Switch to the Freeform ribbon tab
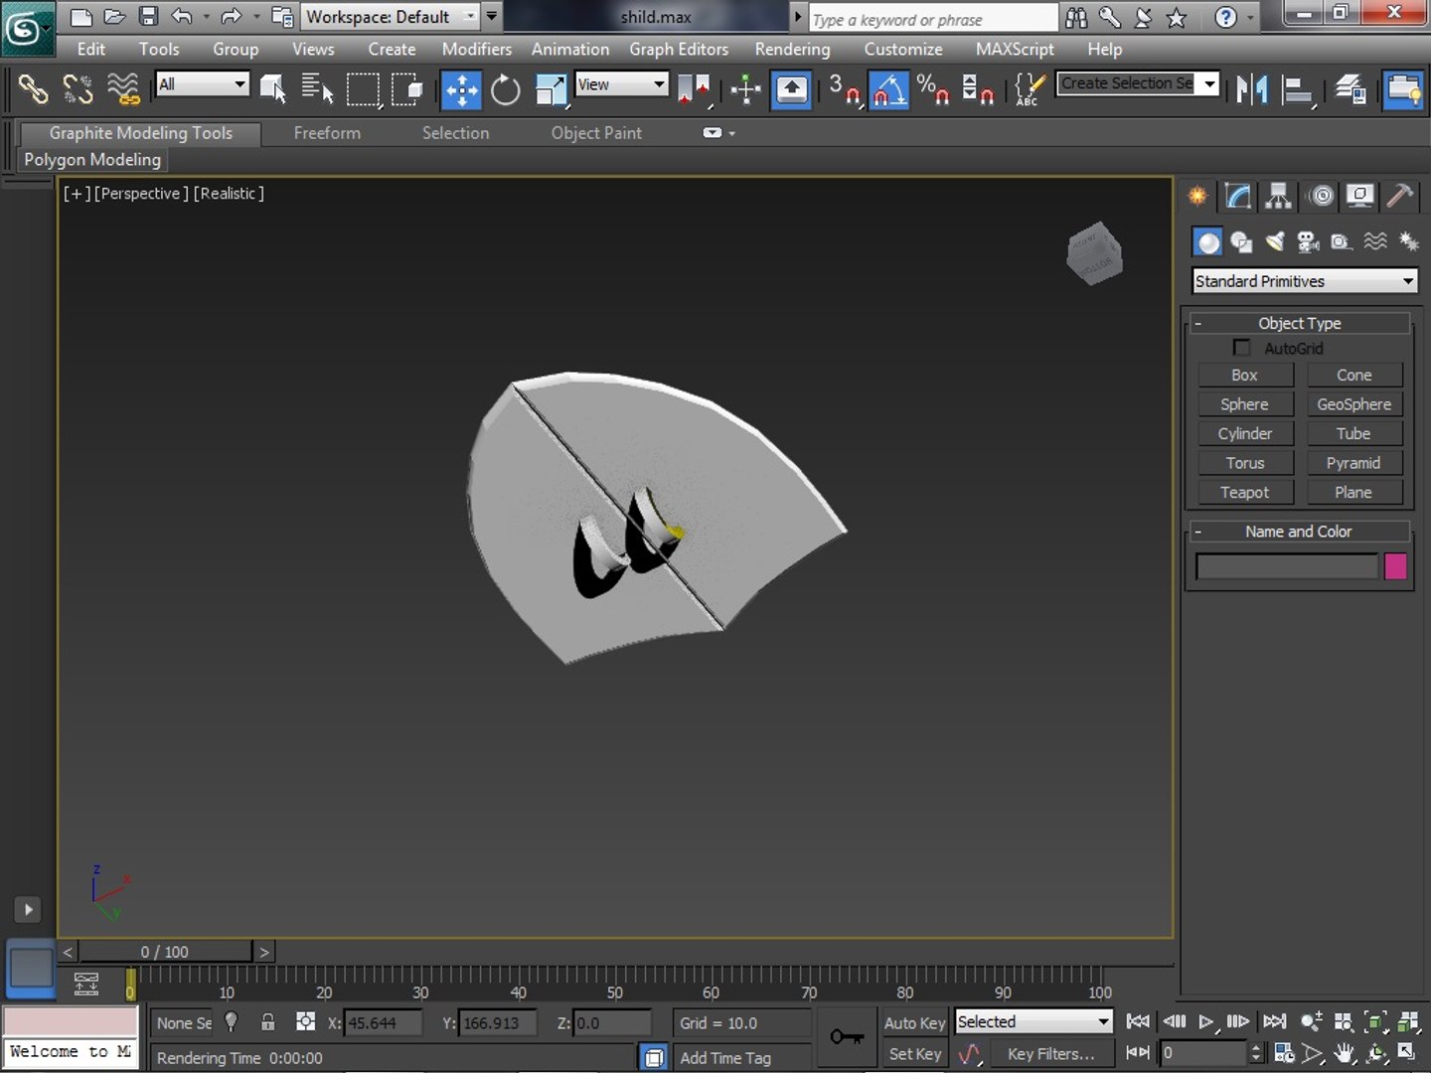This screenshot has height=1073, width=1431. (x=327, y=133)
